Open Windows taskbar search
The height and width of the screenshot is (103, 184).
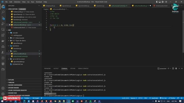click(6, 101)
